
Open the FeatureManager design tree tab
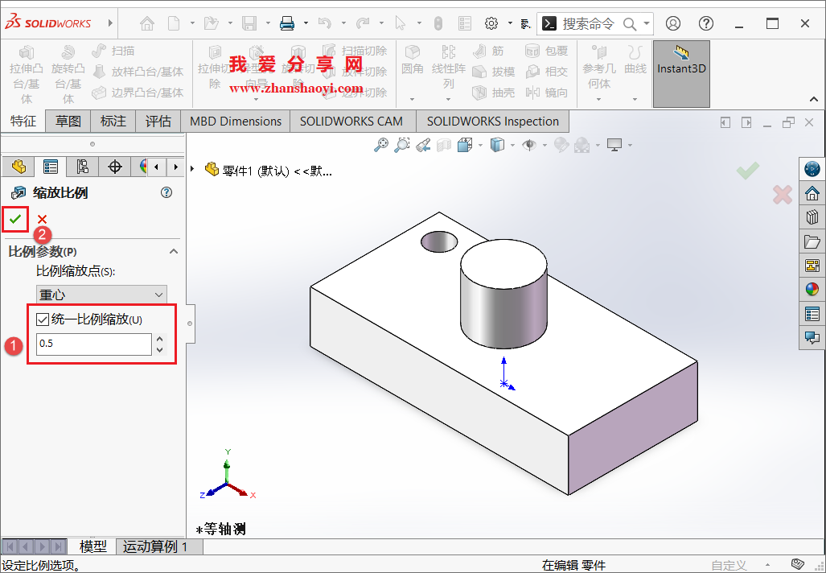(x=19, y=167)
